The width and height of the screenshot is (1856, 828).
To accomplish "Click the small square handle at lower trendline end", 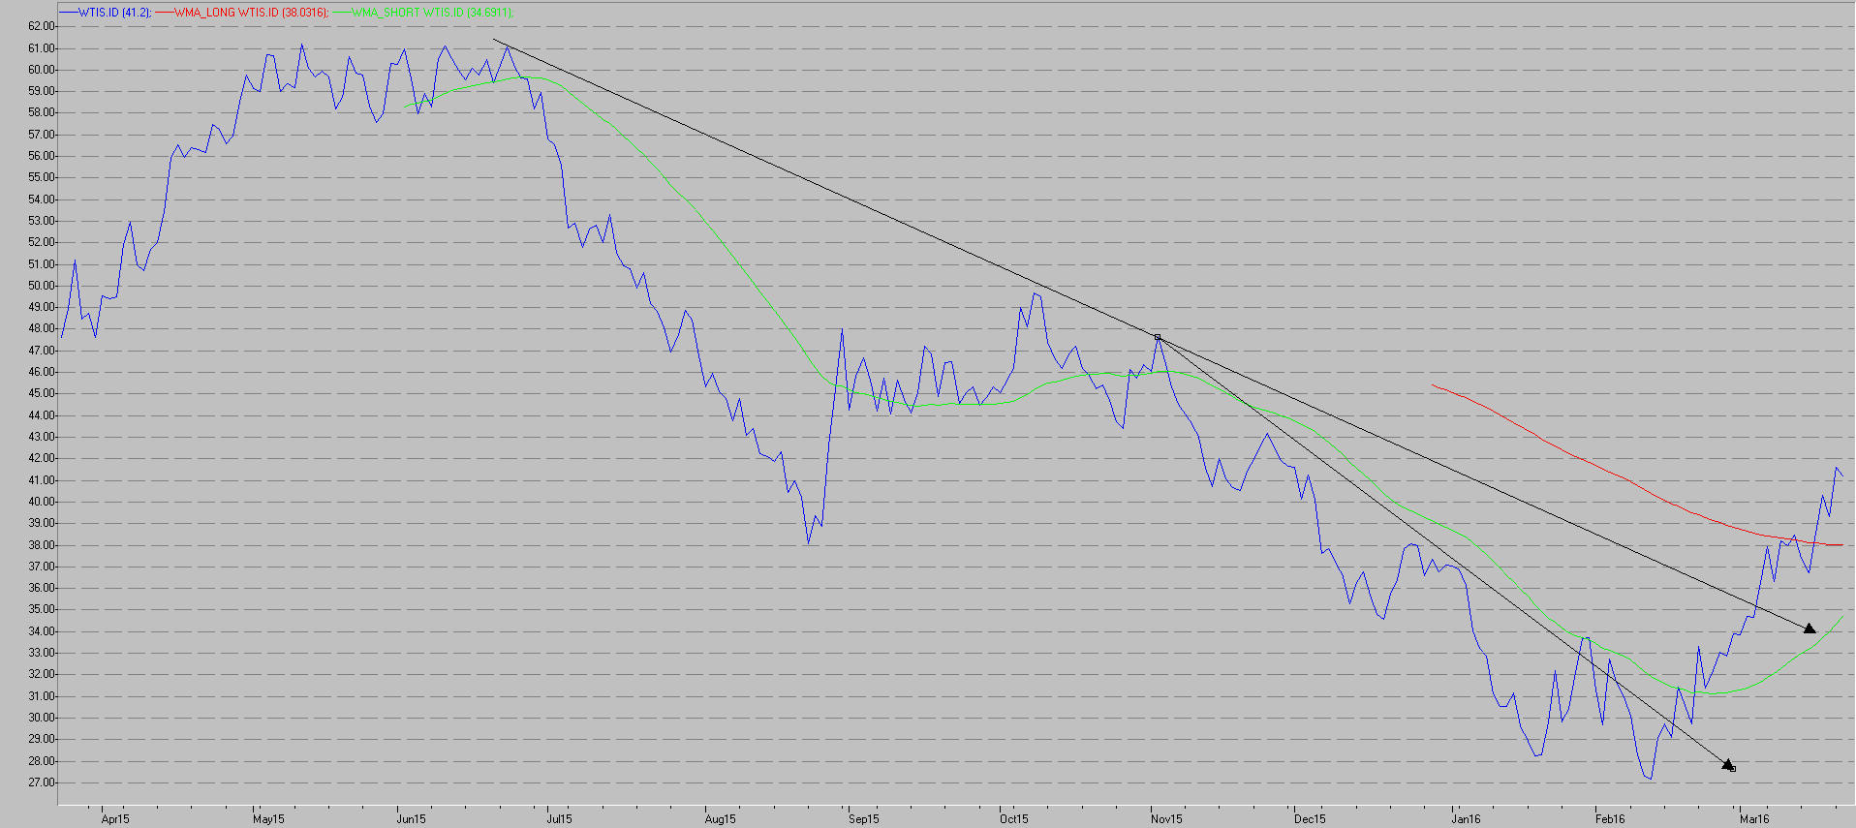I will (1733, 769).
